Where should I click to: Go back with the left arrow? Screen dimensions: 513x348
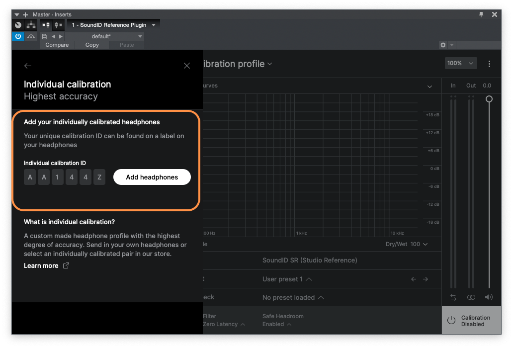click(28, 66)
